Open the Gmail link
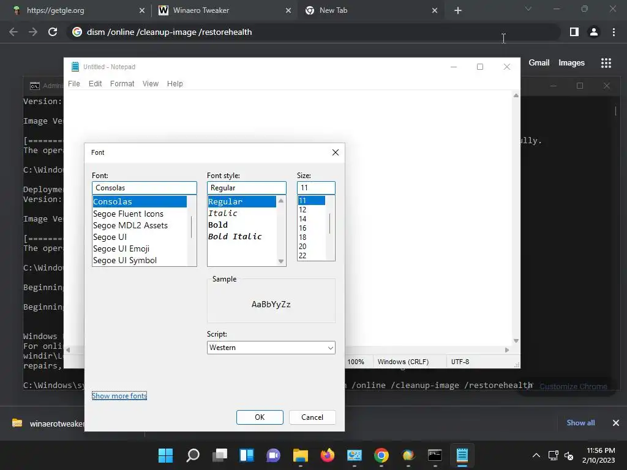627x470 pixels. pyautogui.click(x=539, y=63)
